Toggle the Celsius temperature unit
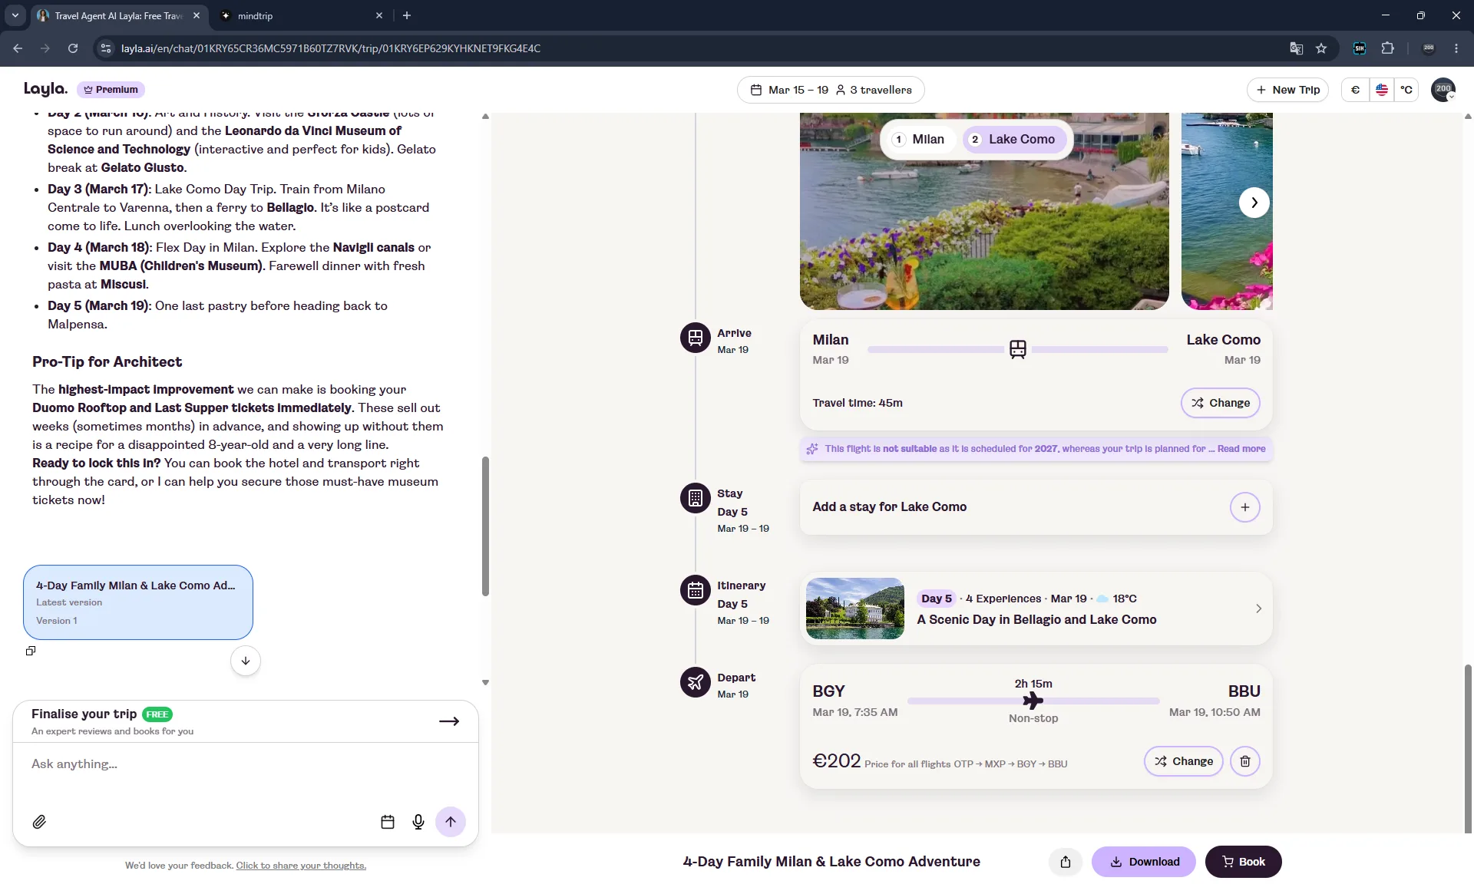The image size is (1474, 884). click(1406, 90)
